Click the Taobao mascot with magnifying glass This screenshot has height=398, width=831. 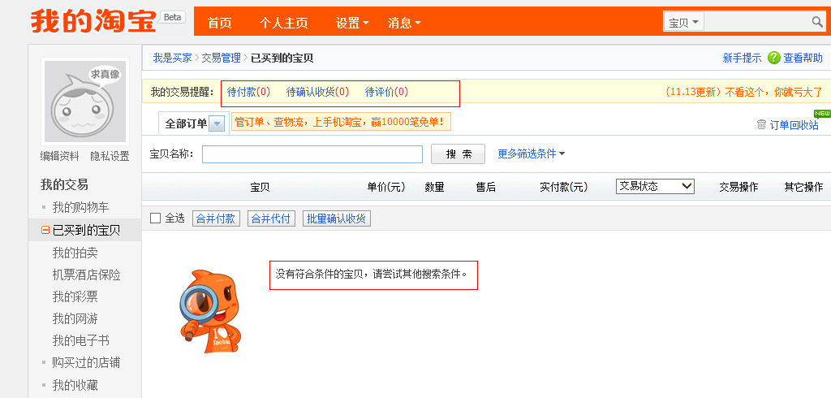210,311
